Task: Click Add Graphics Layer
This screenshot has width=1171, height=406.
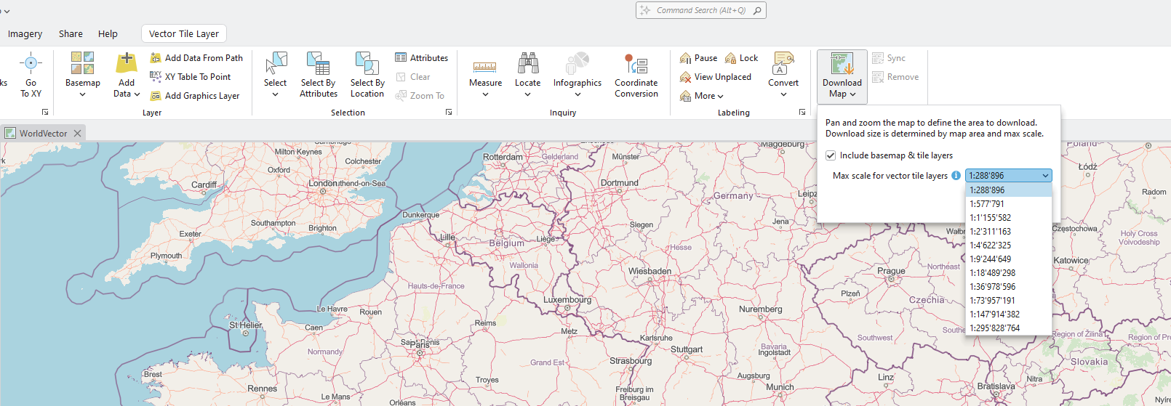Action: pyautogui.click(x=195, y=96)
